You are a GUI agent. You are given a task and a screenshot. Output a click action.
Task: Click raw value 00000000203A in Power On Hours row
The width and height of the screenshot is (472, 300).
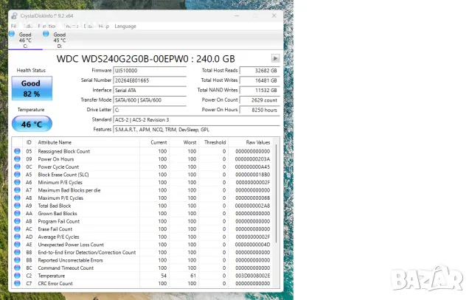(252, 159)
